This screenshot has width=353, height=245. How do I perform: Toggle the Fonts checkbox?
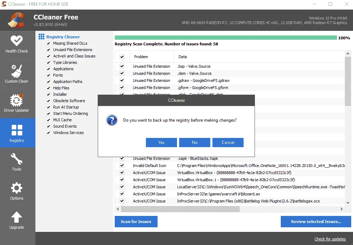click(49, 75)
